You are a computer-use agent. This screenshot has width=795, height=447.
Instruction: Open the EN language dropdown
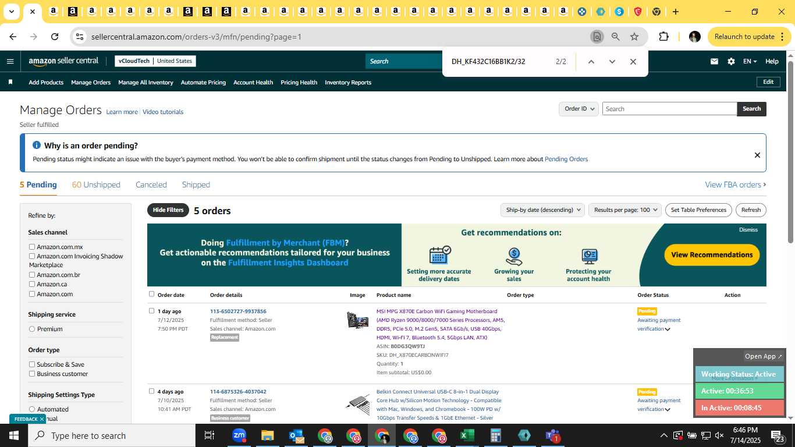(750, 61)
